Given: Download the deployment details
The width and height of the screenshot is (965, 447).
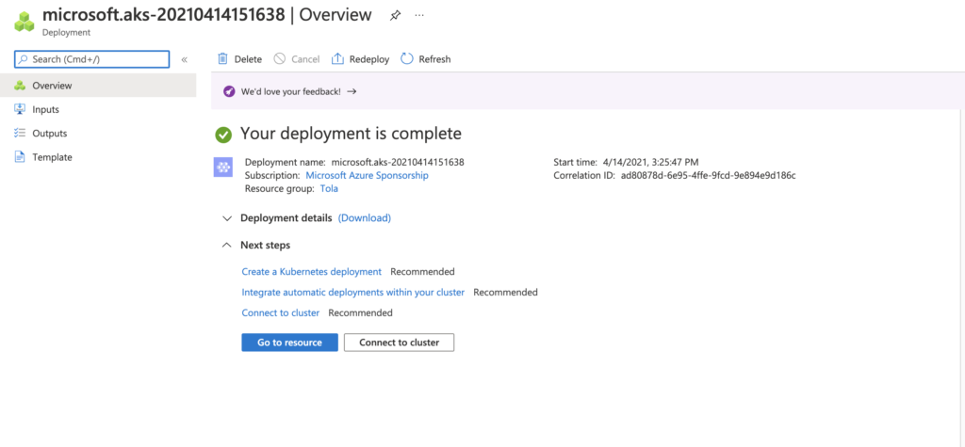Looking at the screenshot, I should tap(365, 218).
